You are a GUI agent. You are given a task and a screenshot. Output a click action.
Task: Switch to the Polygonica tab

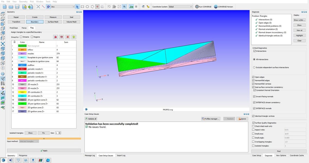tap(23, 156)
